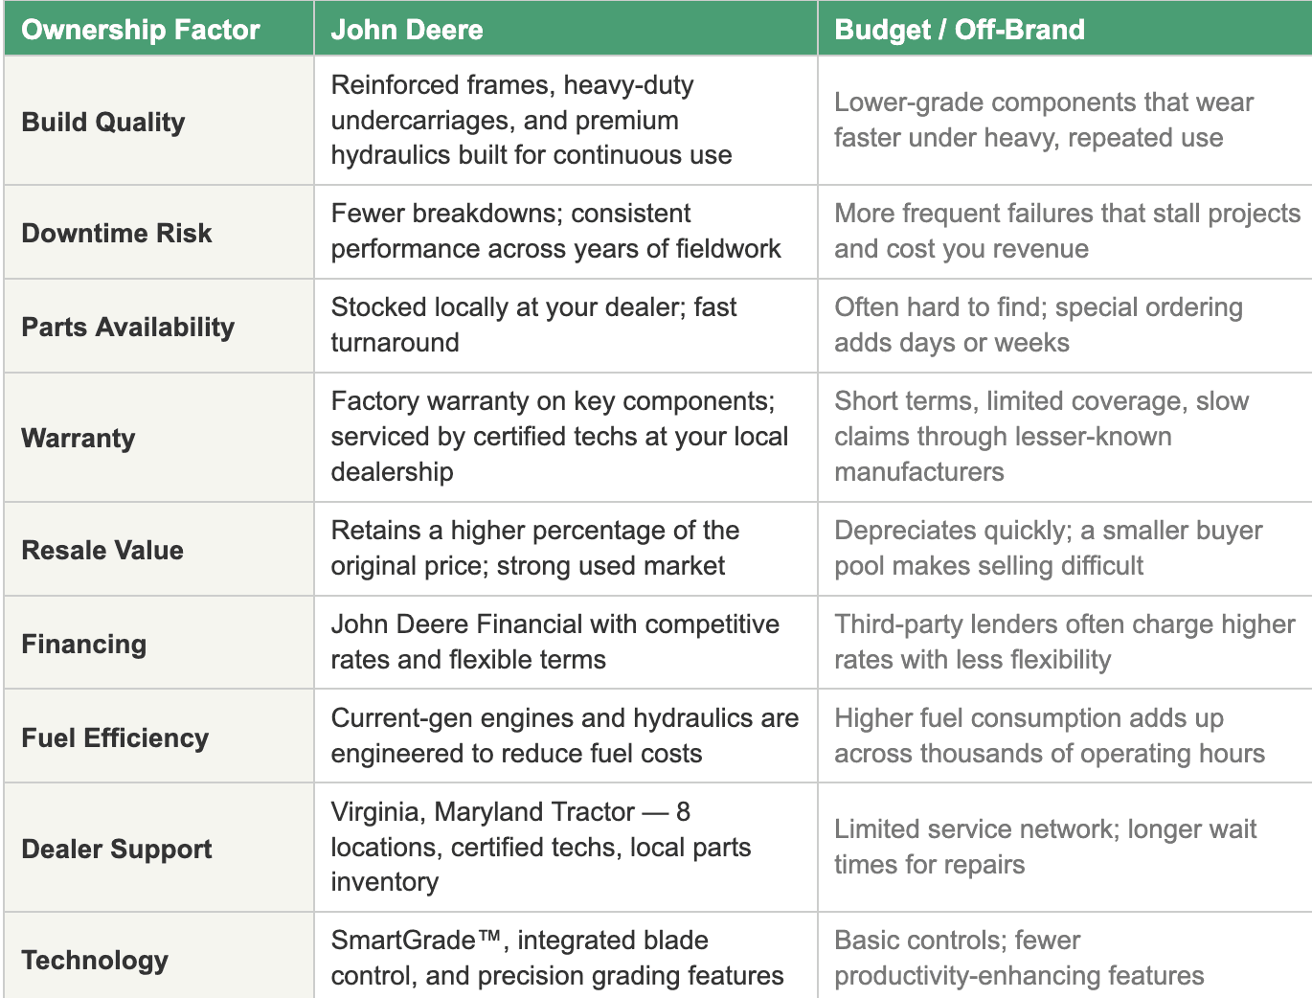Select the SmartGrade blade control cell
This screenshot has height=998, width=1312.
557,958
